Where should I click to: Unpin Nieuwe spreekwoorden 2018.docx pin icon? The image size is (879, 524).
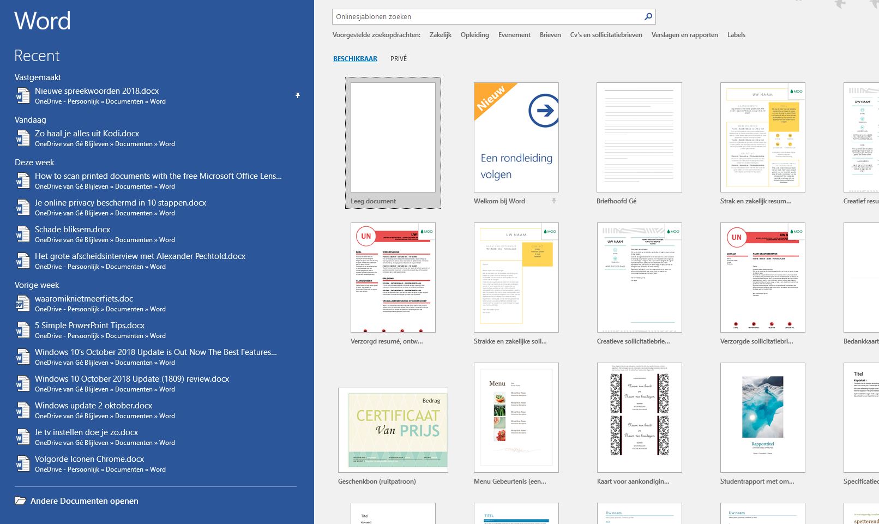point(298,95)
